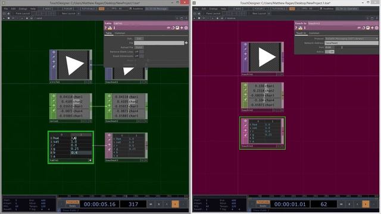Select cell with value 0.25 in table1
Viewport: 381px width, 214px height.
tap(81, 149)
